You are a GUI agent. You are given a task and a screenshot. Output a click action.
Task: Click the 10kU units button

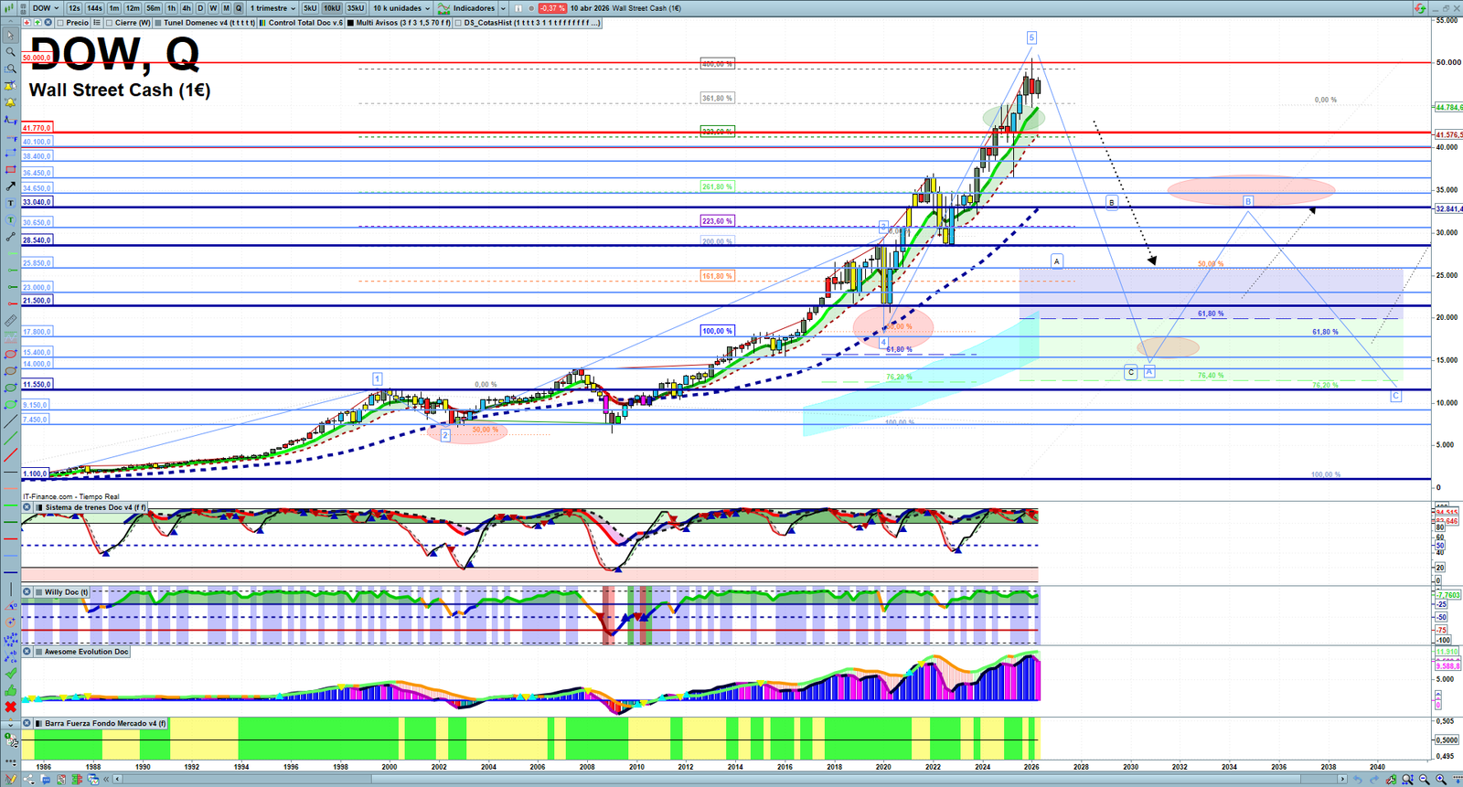point(332,8)
